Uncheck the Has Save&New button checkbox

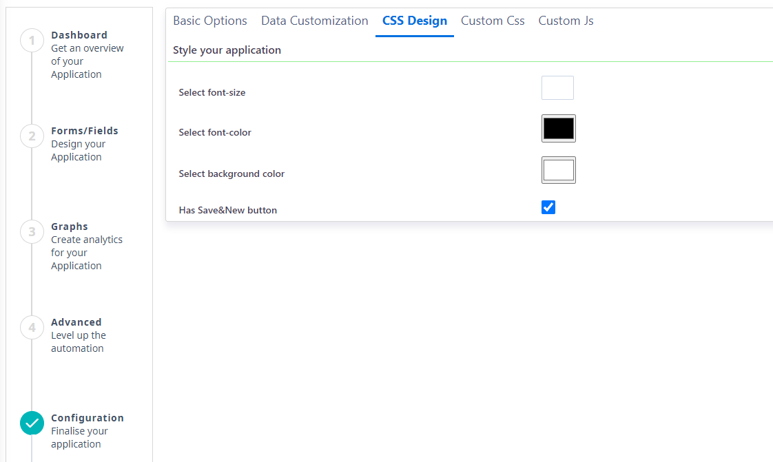point(548,207)
